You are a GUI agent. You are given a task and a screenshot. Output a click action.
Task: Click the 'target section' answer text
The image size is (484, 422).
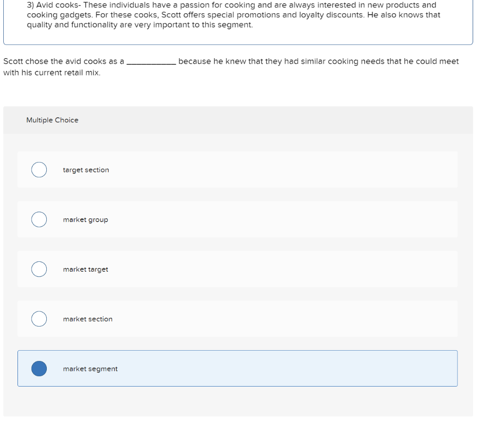(x=86, y=170)
